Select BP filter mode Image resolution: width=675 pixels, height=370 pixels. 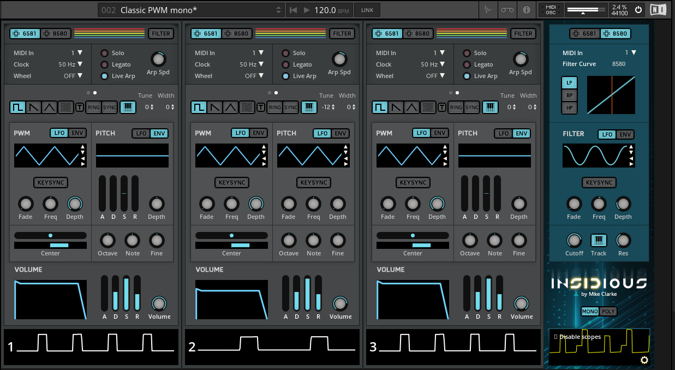(x=569, y=95)
